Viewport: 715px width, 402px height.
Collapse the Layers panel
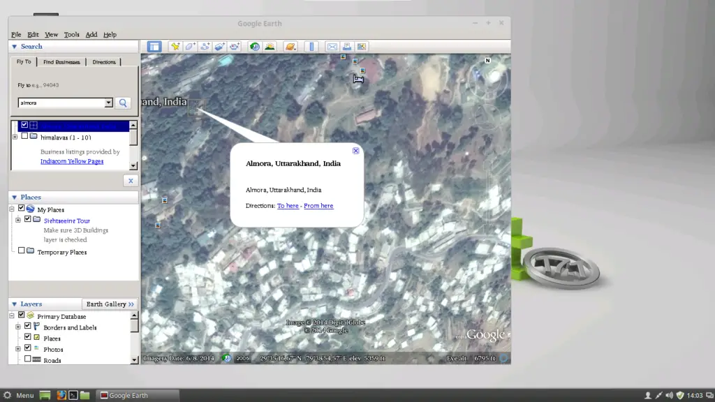(x=14, y=304)
